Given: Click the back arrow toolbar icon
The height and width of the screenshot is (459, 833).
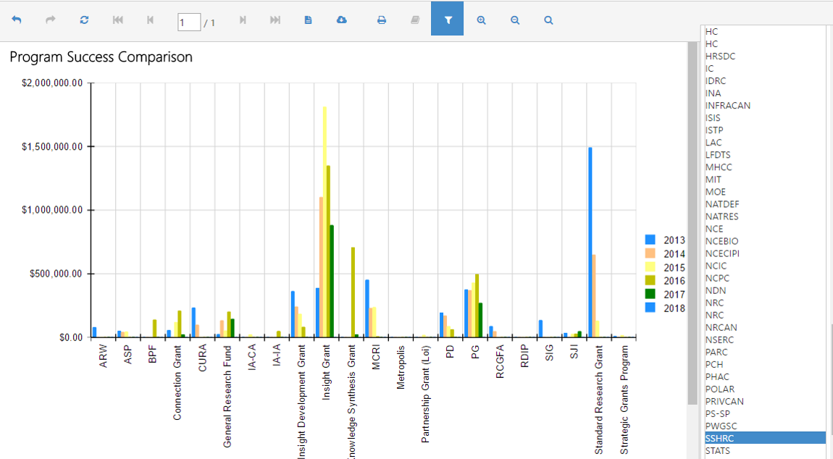Looking at the screenshot, I should [17, 20].
